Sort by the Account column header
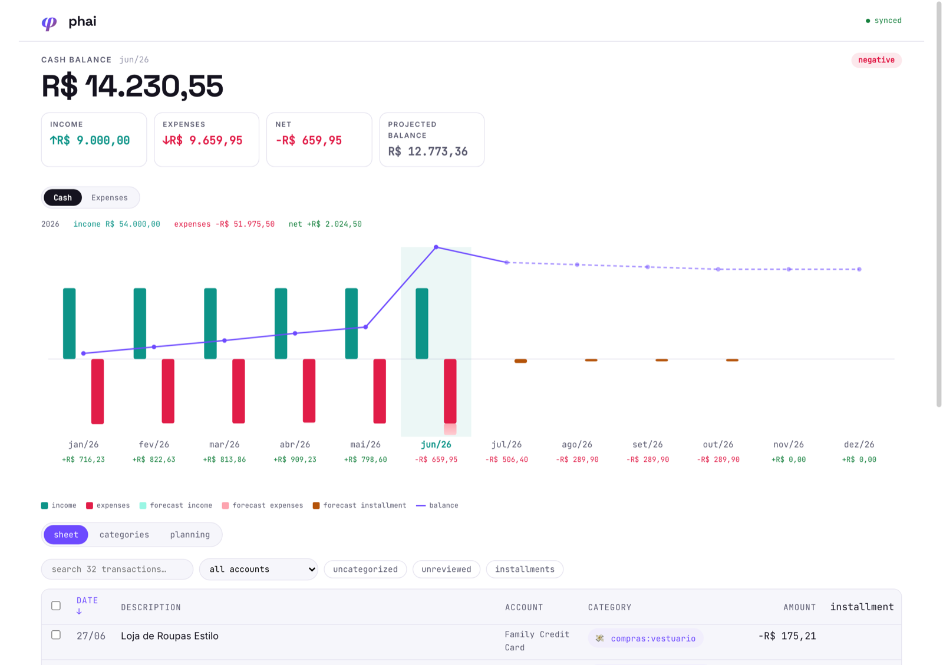Viewport: 943px width, 665px height. (524, 607)
